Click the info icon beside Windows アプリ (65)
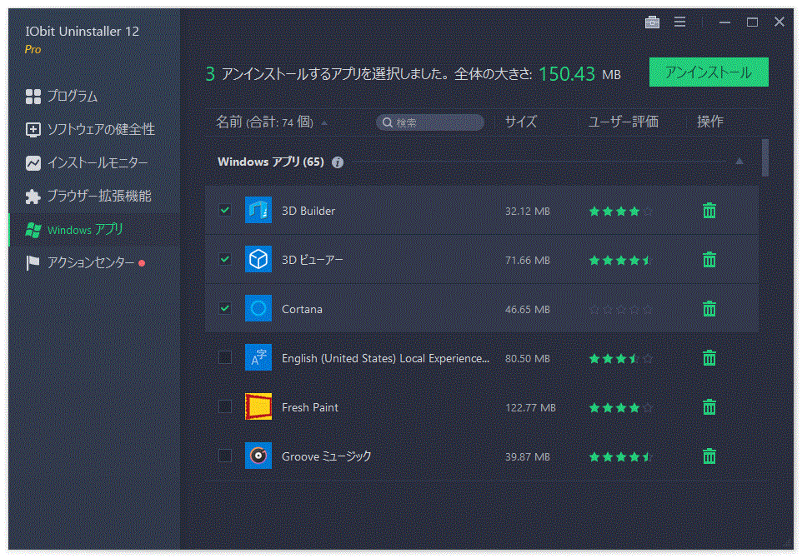 pos(338,162)
